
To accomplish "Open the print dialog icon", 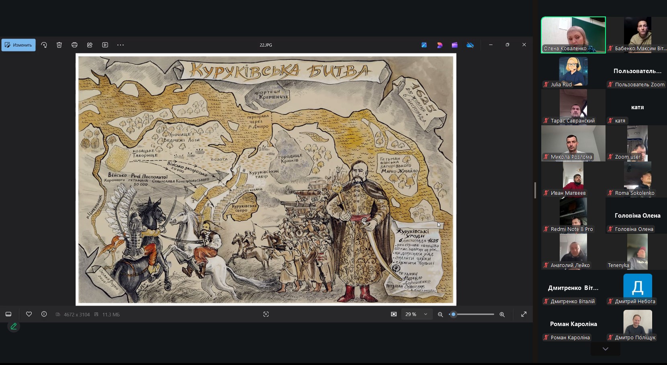I will [x=74, y=45].
